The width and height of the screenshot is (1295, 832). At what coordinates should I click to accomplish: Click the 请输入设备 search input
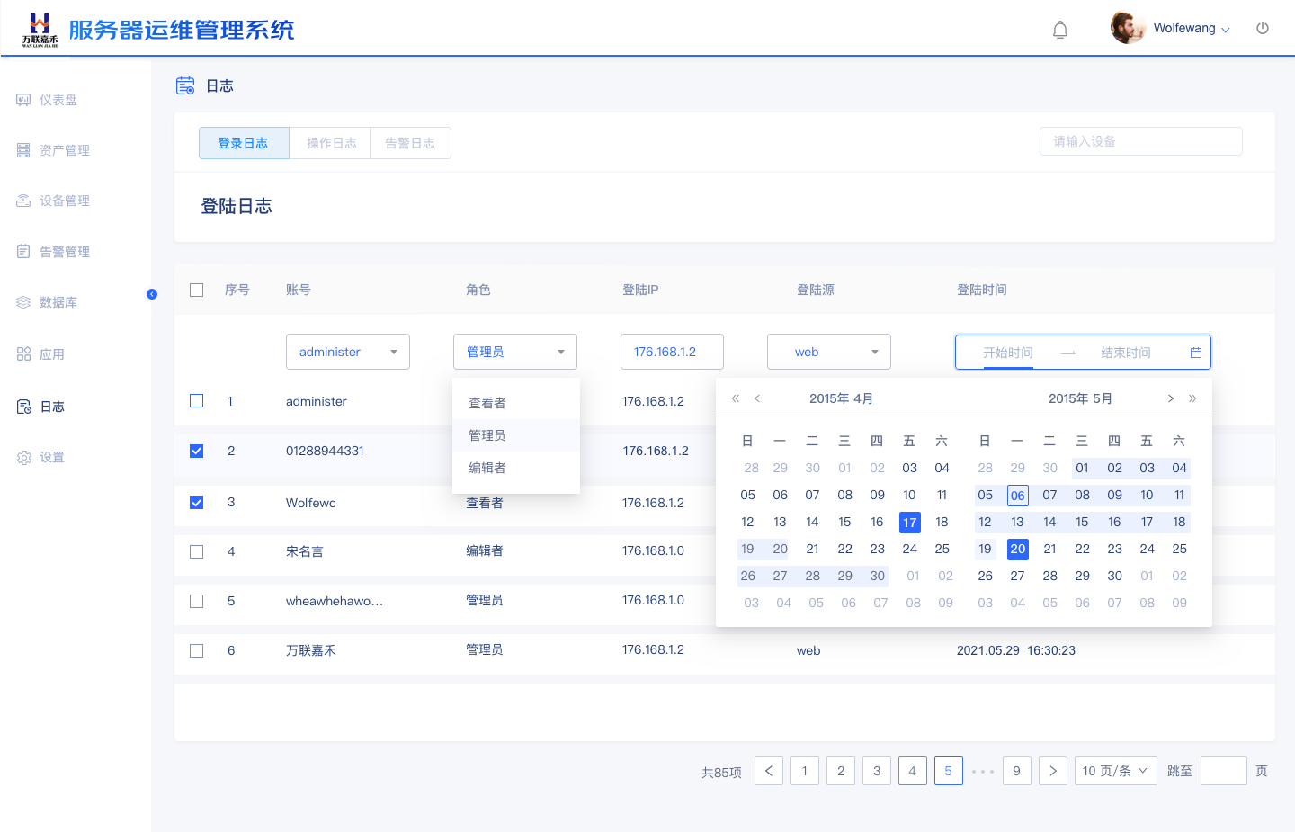click(x=1140, y=141)
